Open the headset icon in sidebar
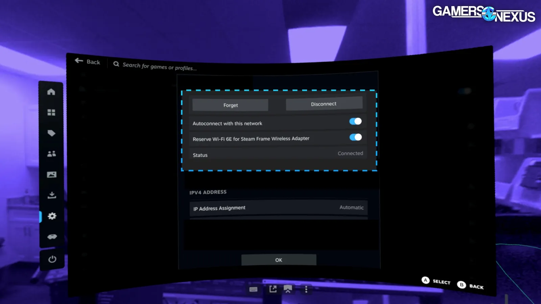 tap(52, 236)
